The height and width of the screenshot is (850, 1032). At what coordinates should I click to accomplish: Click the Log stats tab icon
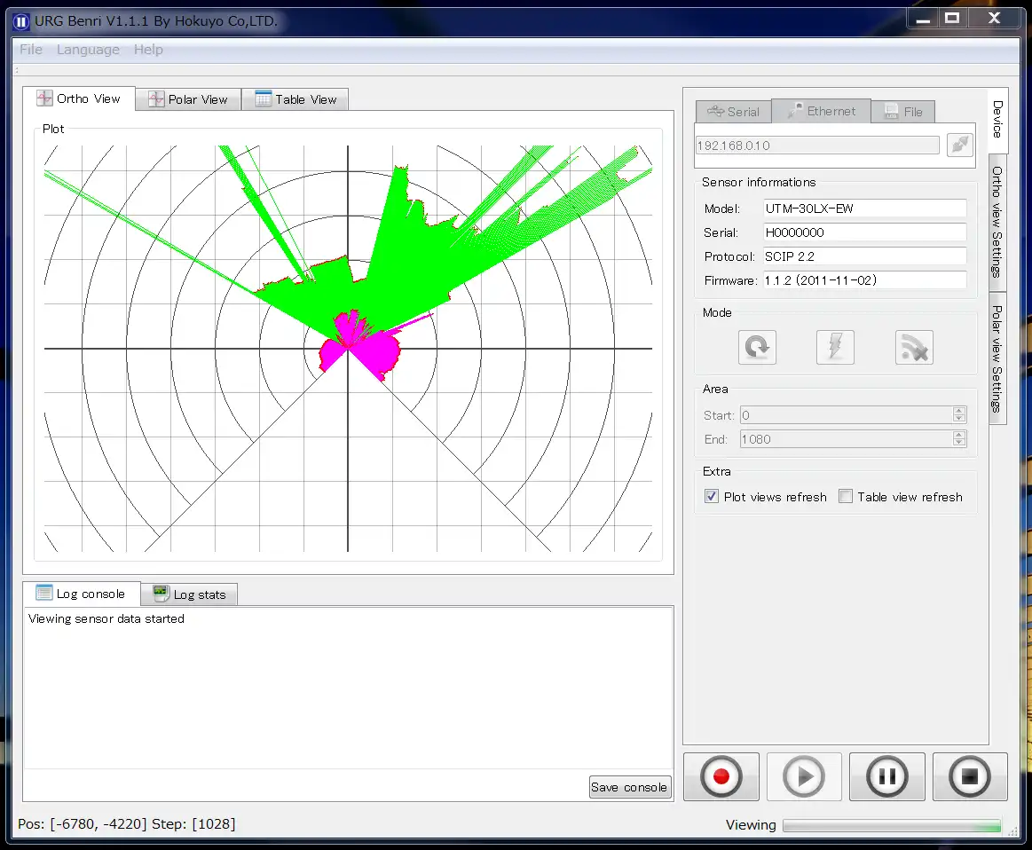coord(161,594)
